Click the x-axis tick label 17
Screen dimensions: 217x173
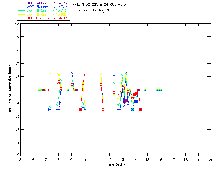(173, 160)
